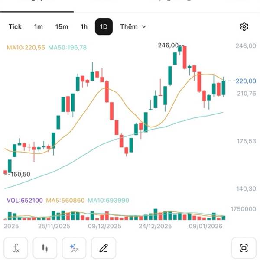Expand the Thêm timeframe dropdown
The width and height of the screenshot is (260, 260).
point(133,27)
